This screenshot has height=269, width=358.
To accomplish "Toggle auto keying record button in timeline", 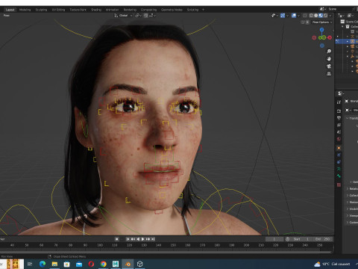I will pyautogui.click(x=116, y=239).
